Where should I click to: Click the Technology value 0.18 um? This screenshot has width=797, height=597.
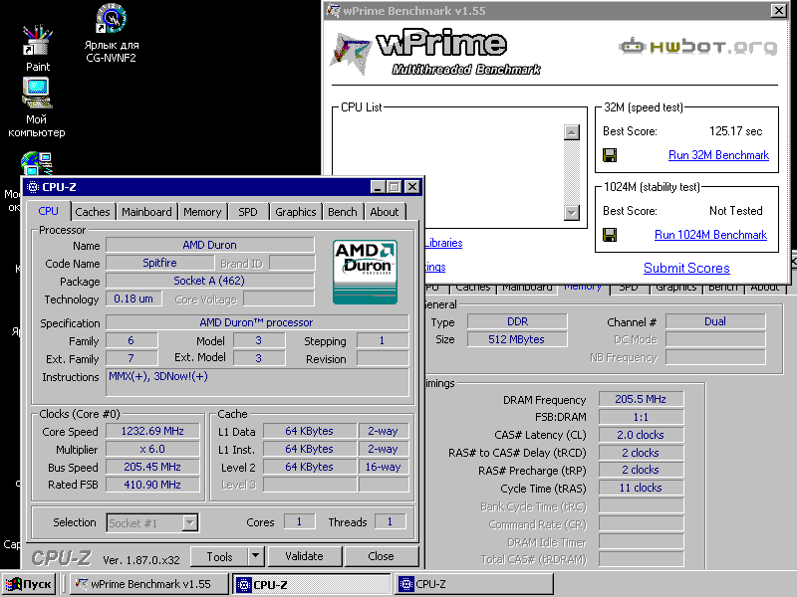click(x=133, y=299)
